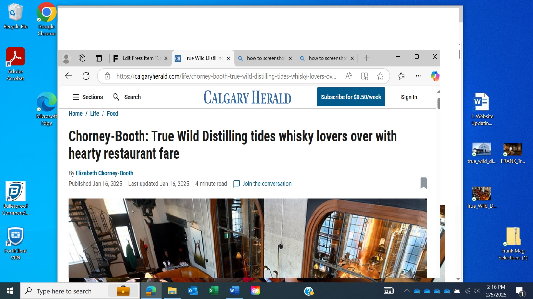Open Google Chrome desktop shortcut
This screenshot has height=299, width=533.
click(46, 19)
